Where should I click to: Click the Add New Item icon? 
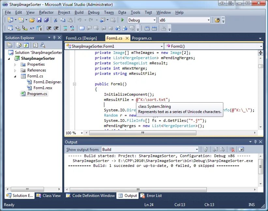click(21, 20)
